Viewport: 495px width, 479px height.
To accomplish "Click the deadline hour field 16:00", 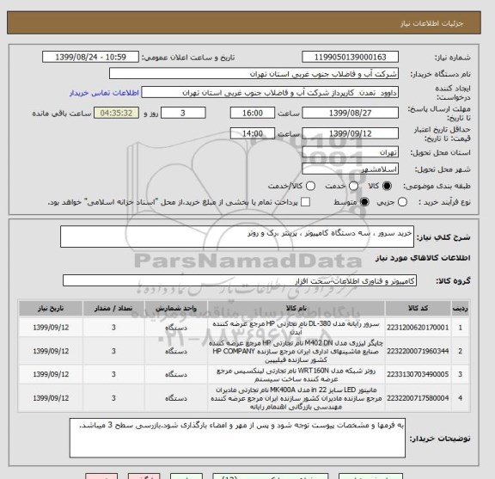I will [x=253, y=113].
